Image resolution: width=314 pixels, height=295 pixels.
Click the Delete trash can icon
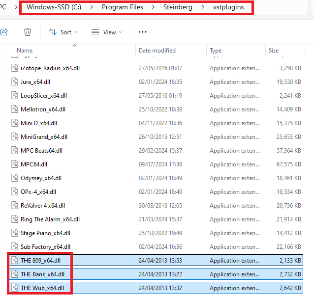point(28,32)
